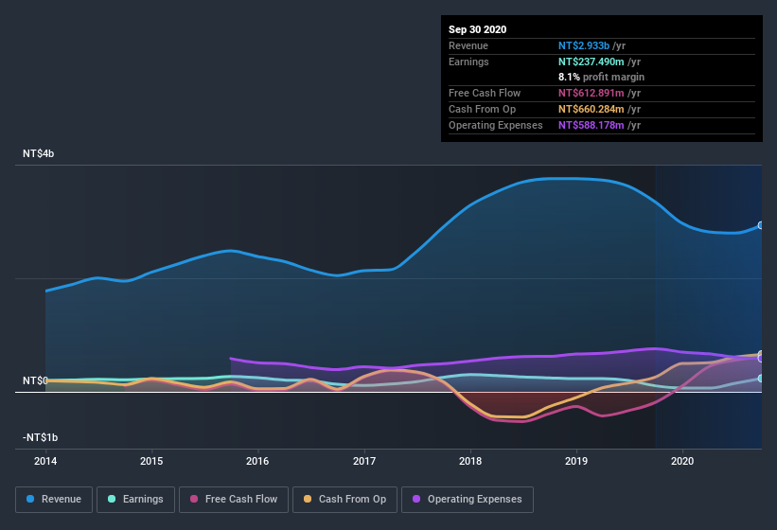Click the Operating Expenses label in the tooltip
This screenshot has height=530, width=777.
(x=496, y=125)
